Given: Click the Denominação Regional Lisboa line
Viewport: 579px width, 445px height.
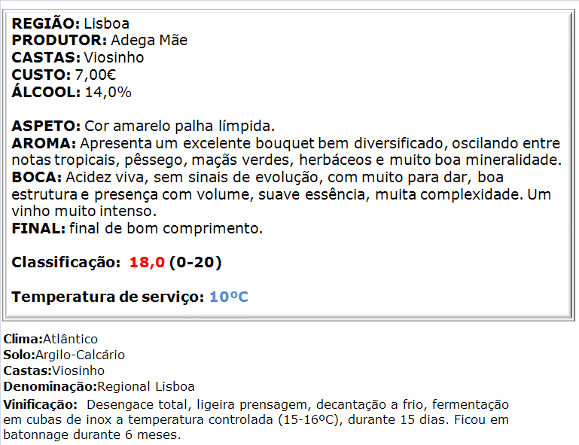Looking at the screenshot, I should (99, 387).
